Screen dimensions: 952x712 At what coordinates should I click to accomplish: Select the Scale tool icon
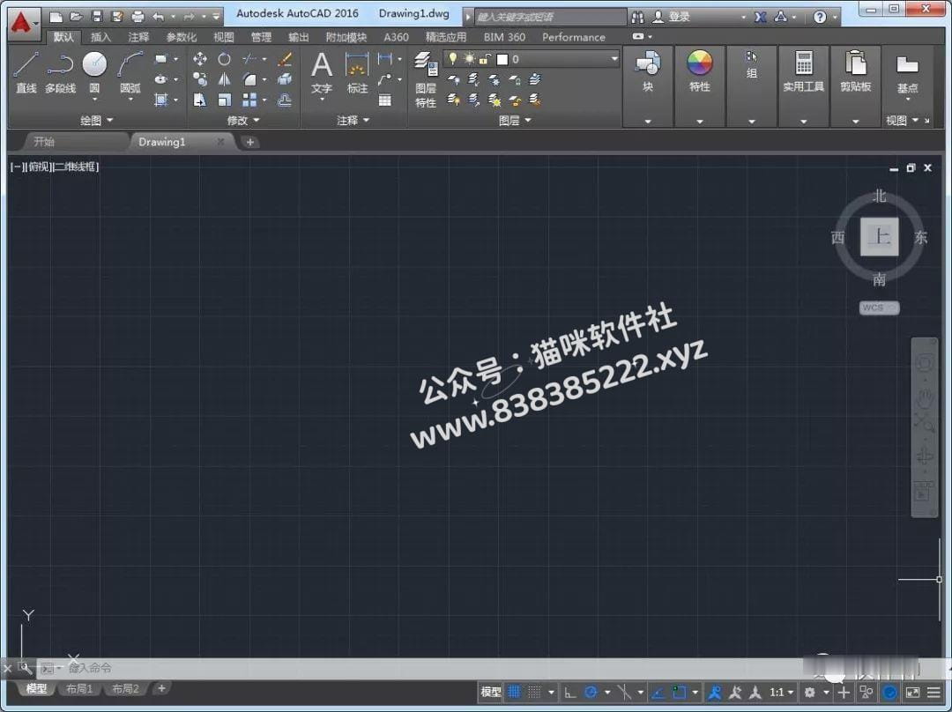pyautogui.click(x=224, y=100)
